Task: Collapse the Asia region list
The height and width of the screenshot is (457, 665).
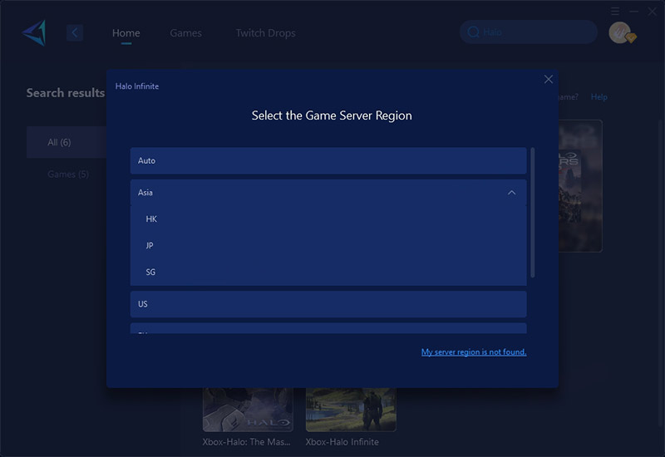Action: (x=511, y=193)
